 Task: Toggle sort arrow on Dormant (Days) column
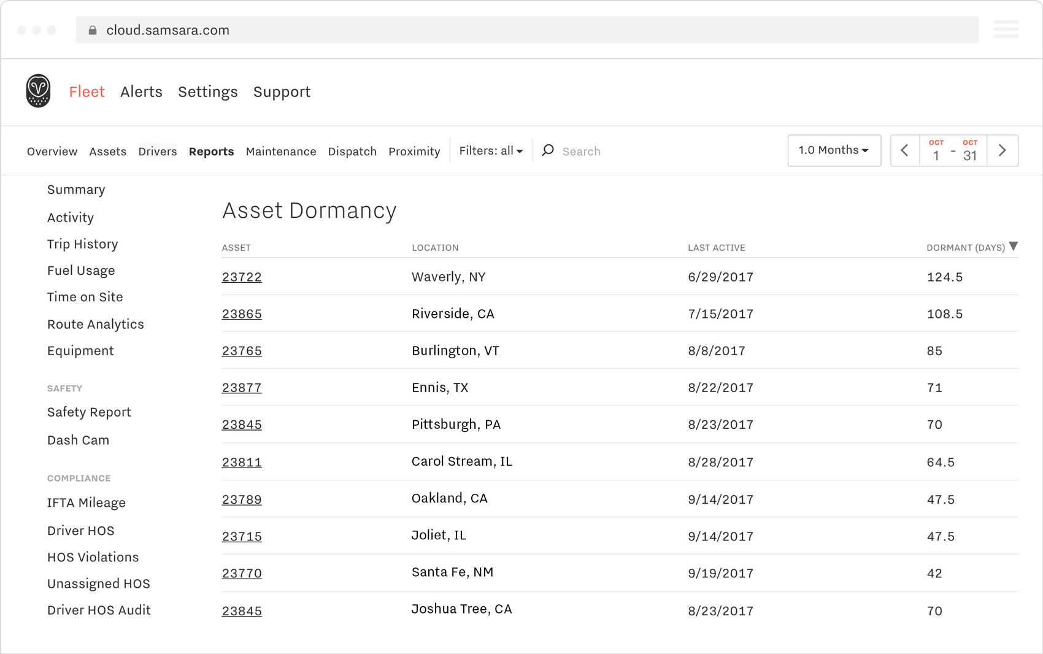click(1014, 246)
